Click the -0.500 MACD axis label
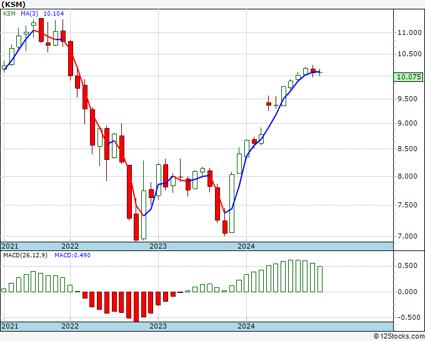This screenshot has width=425, height=341. [408, 317]
